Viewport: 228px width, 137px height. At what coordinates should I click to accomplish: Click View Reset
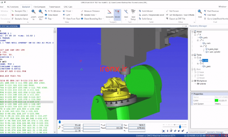point(51,15)
